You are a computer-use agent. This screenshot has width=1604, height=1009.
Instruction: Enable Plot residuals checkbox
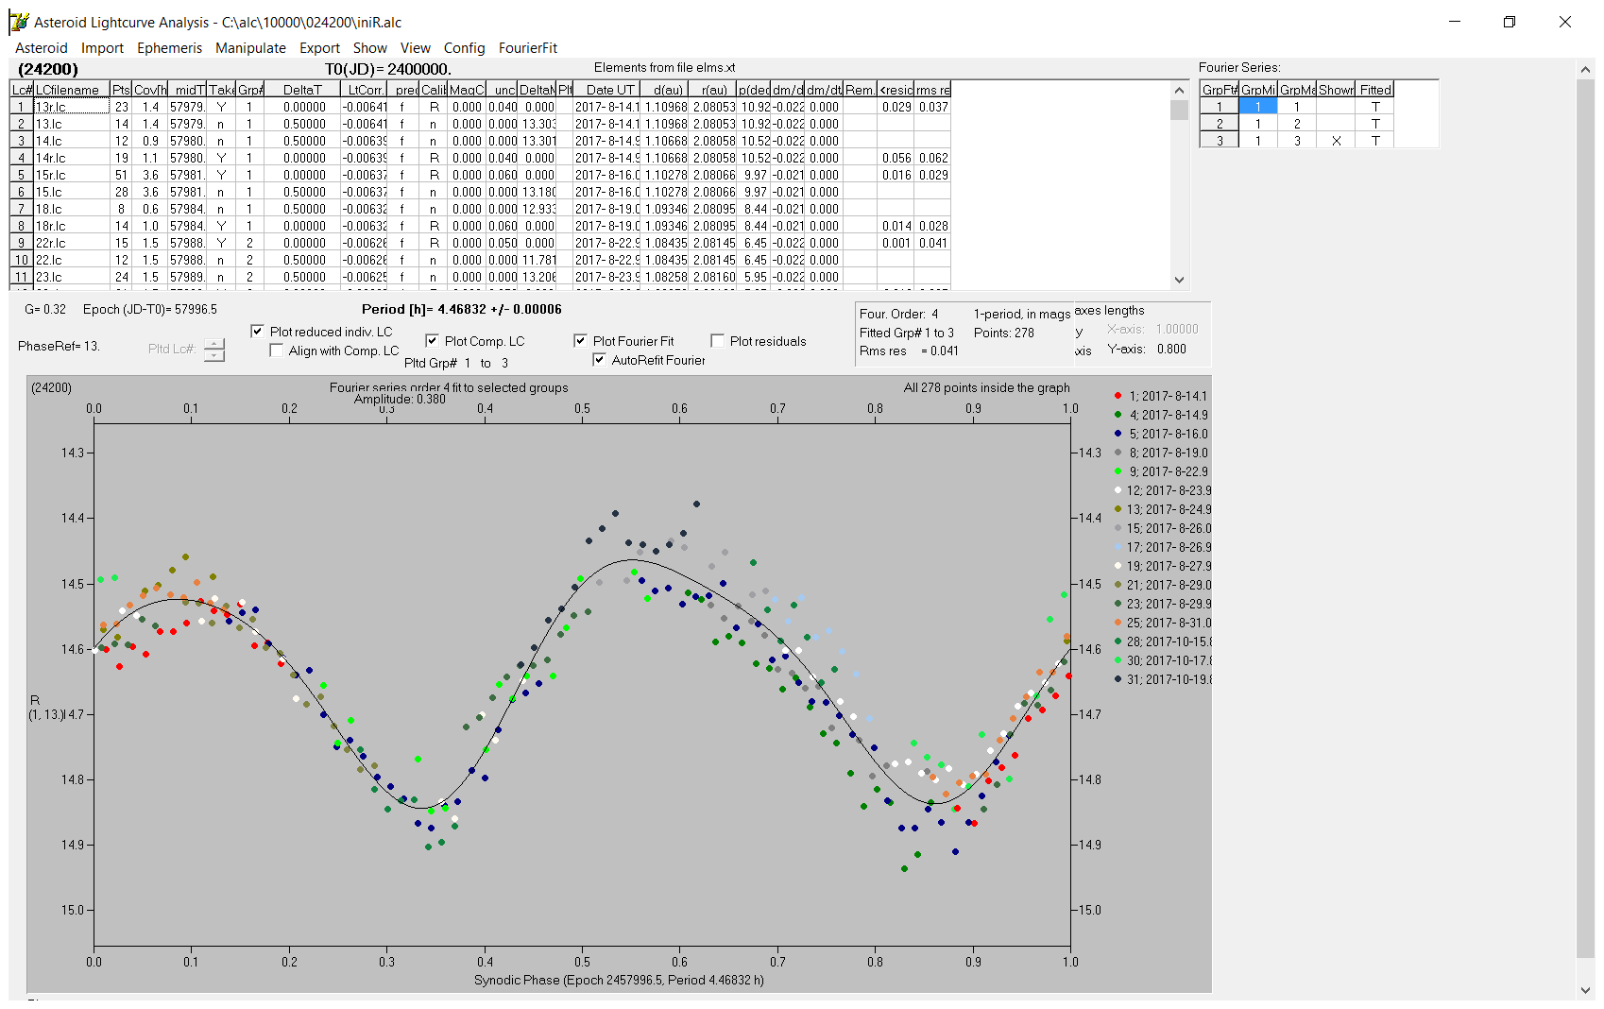717,341
